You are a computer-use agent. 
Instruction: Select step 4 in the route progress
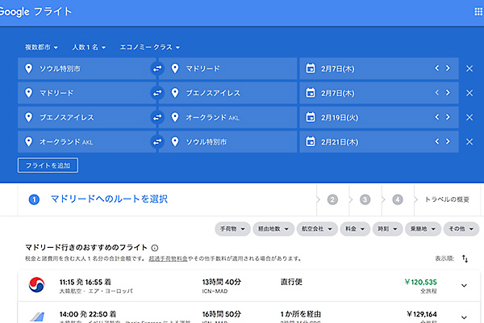tap(397, 199)
